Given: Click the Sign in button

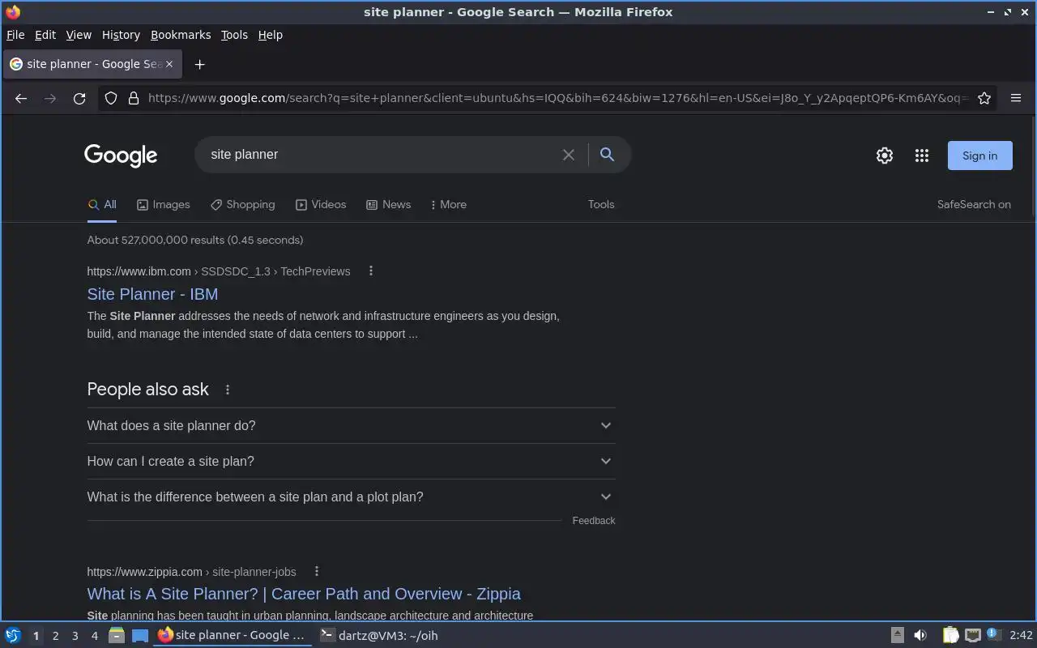Looking at the screenshot, I should (x=979, y=156).
